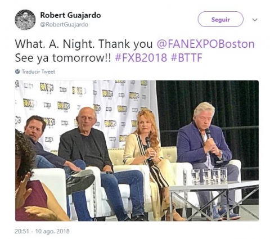Open the attached panel photo
The height and width of the screenshot is (239, 270).
[x=137, y=151]
